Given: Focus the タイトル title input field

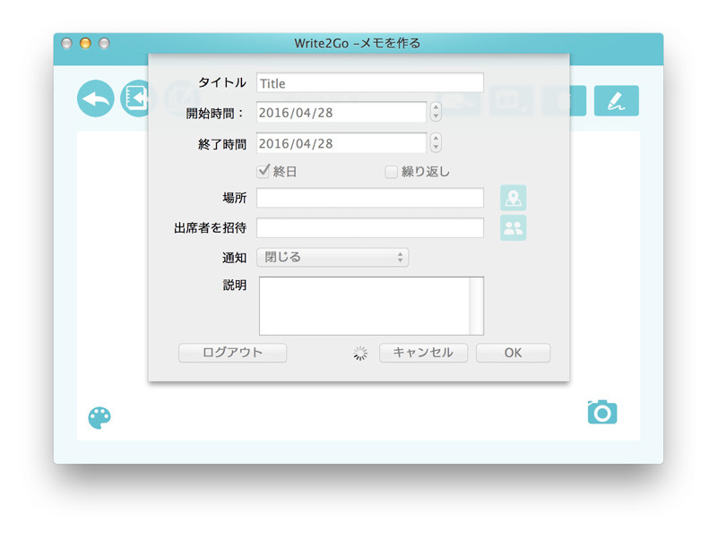Looking at the screenshot, I should tap(370, 83).
